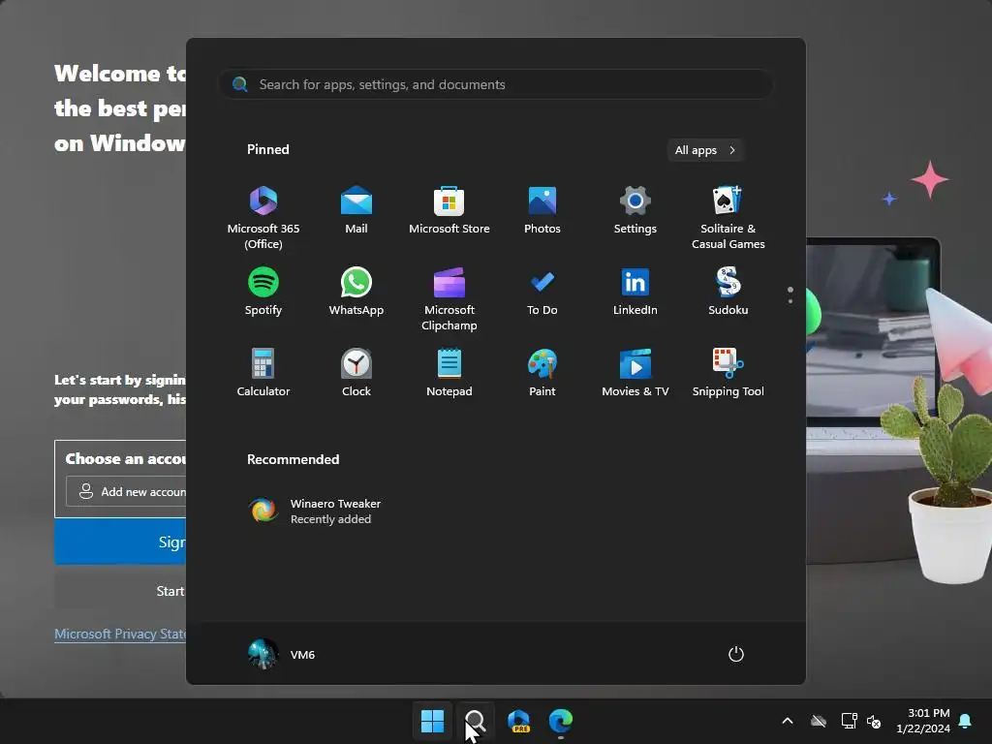The width and height of the screenshot is (992, 744).
Task: Show hidden system tray icons
Action: pos(788,721)
